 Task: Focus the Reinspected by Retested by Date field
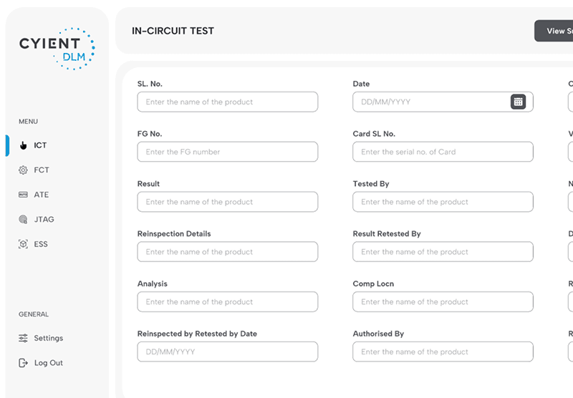[x=228, y=351]
